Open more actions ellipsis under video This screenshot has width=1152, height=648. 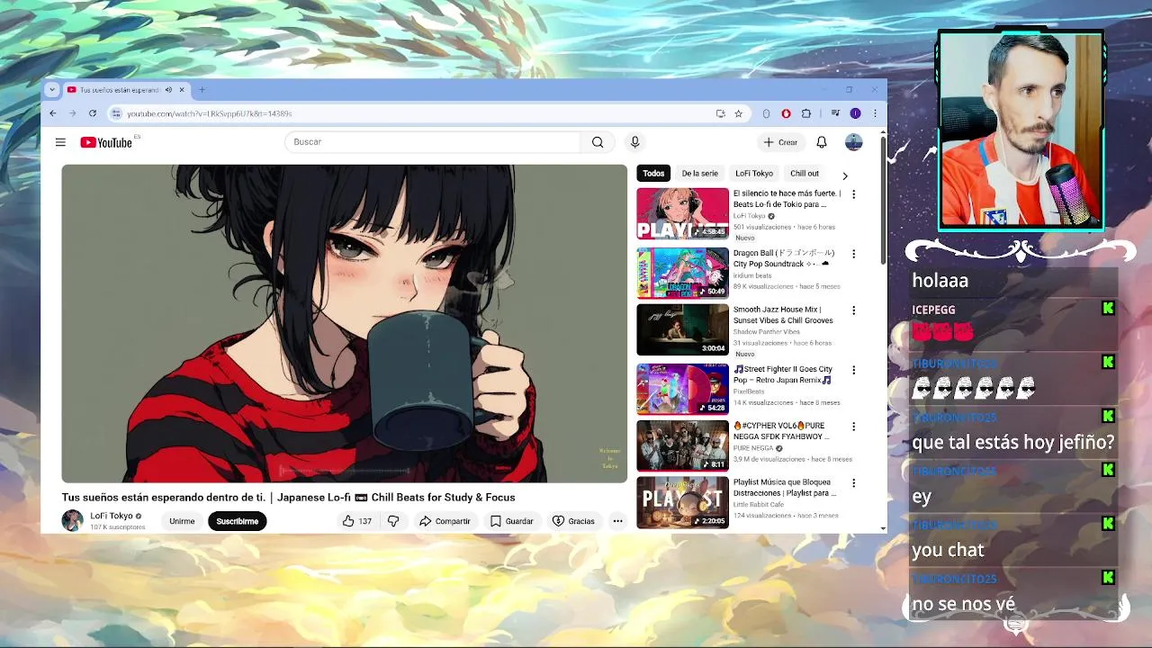point(617,521)
